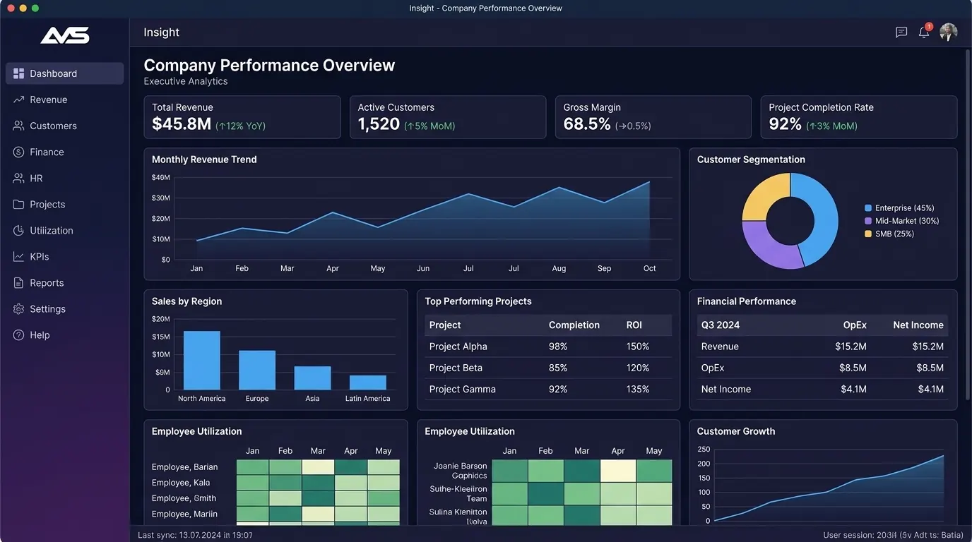Click the North America bar in Sales by Region
972x542 pixels.
[x=202, y=360]
